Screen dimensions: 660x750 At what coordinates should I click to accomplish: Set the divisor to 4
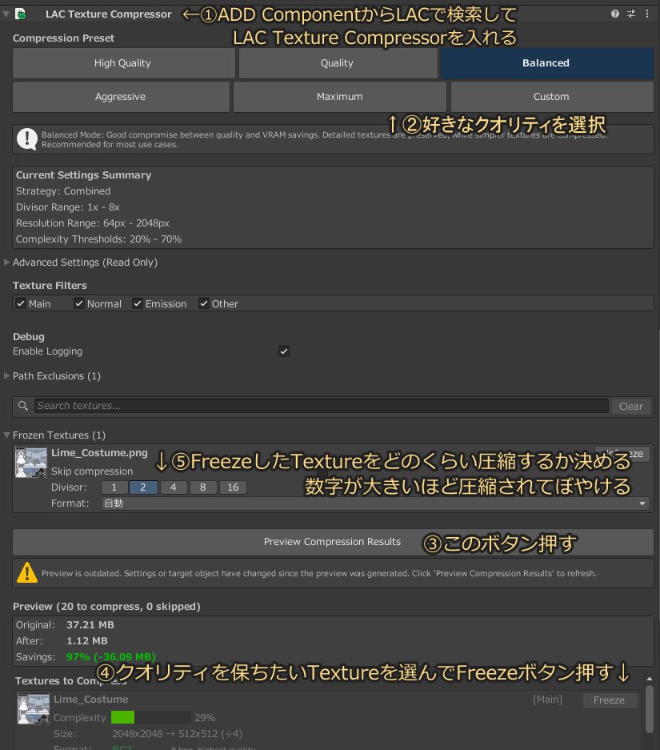(x=174, y=487)
